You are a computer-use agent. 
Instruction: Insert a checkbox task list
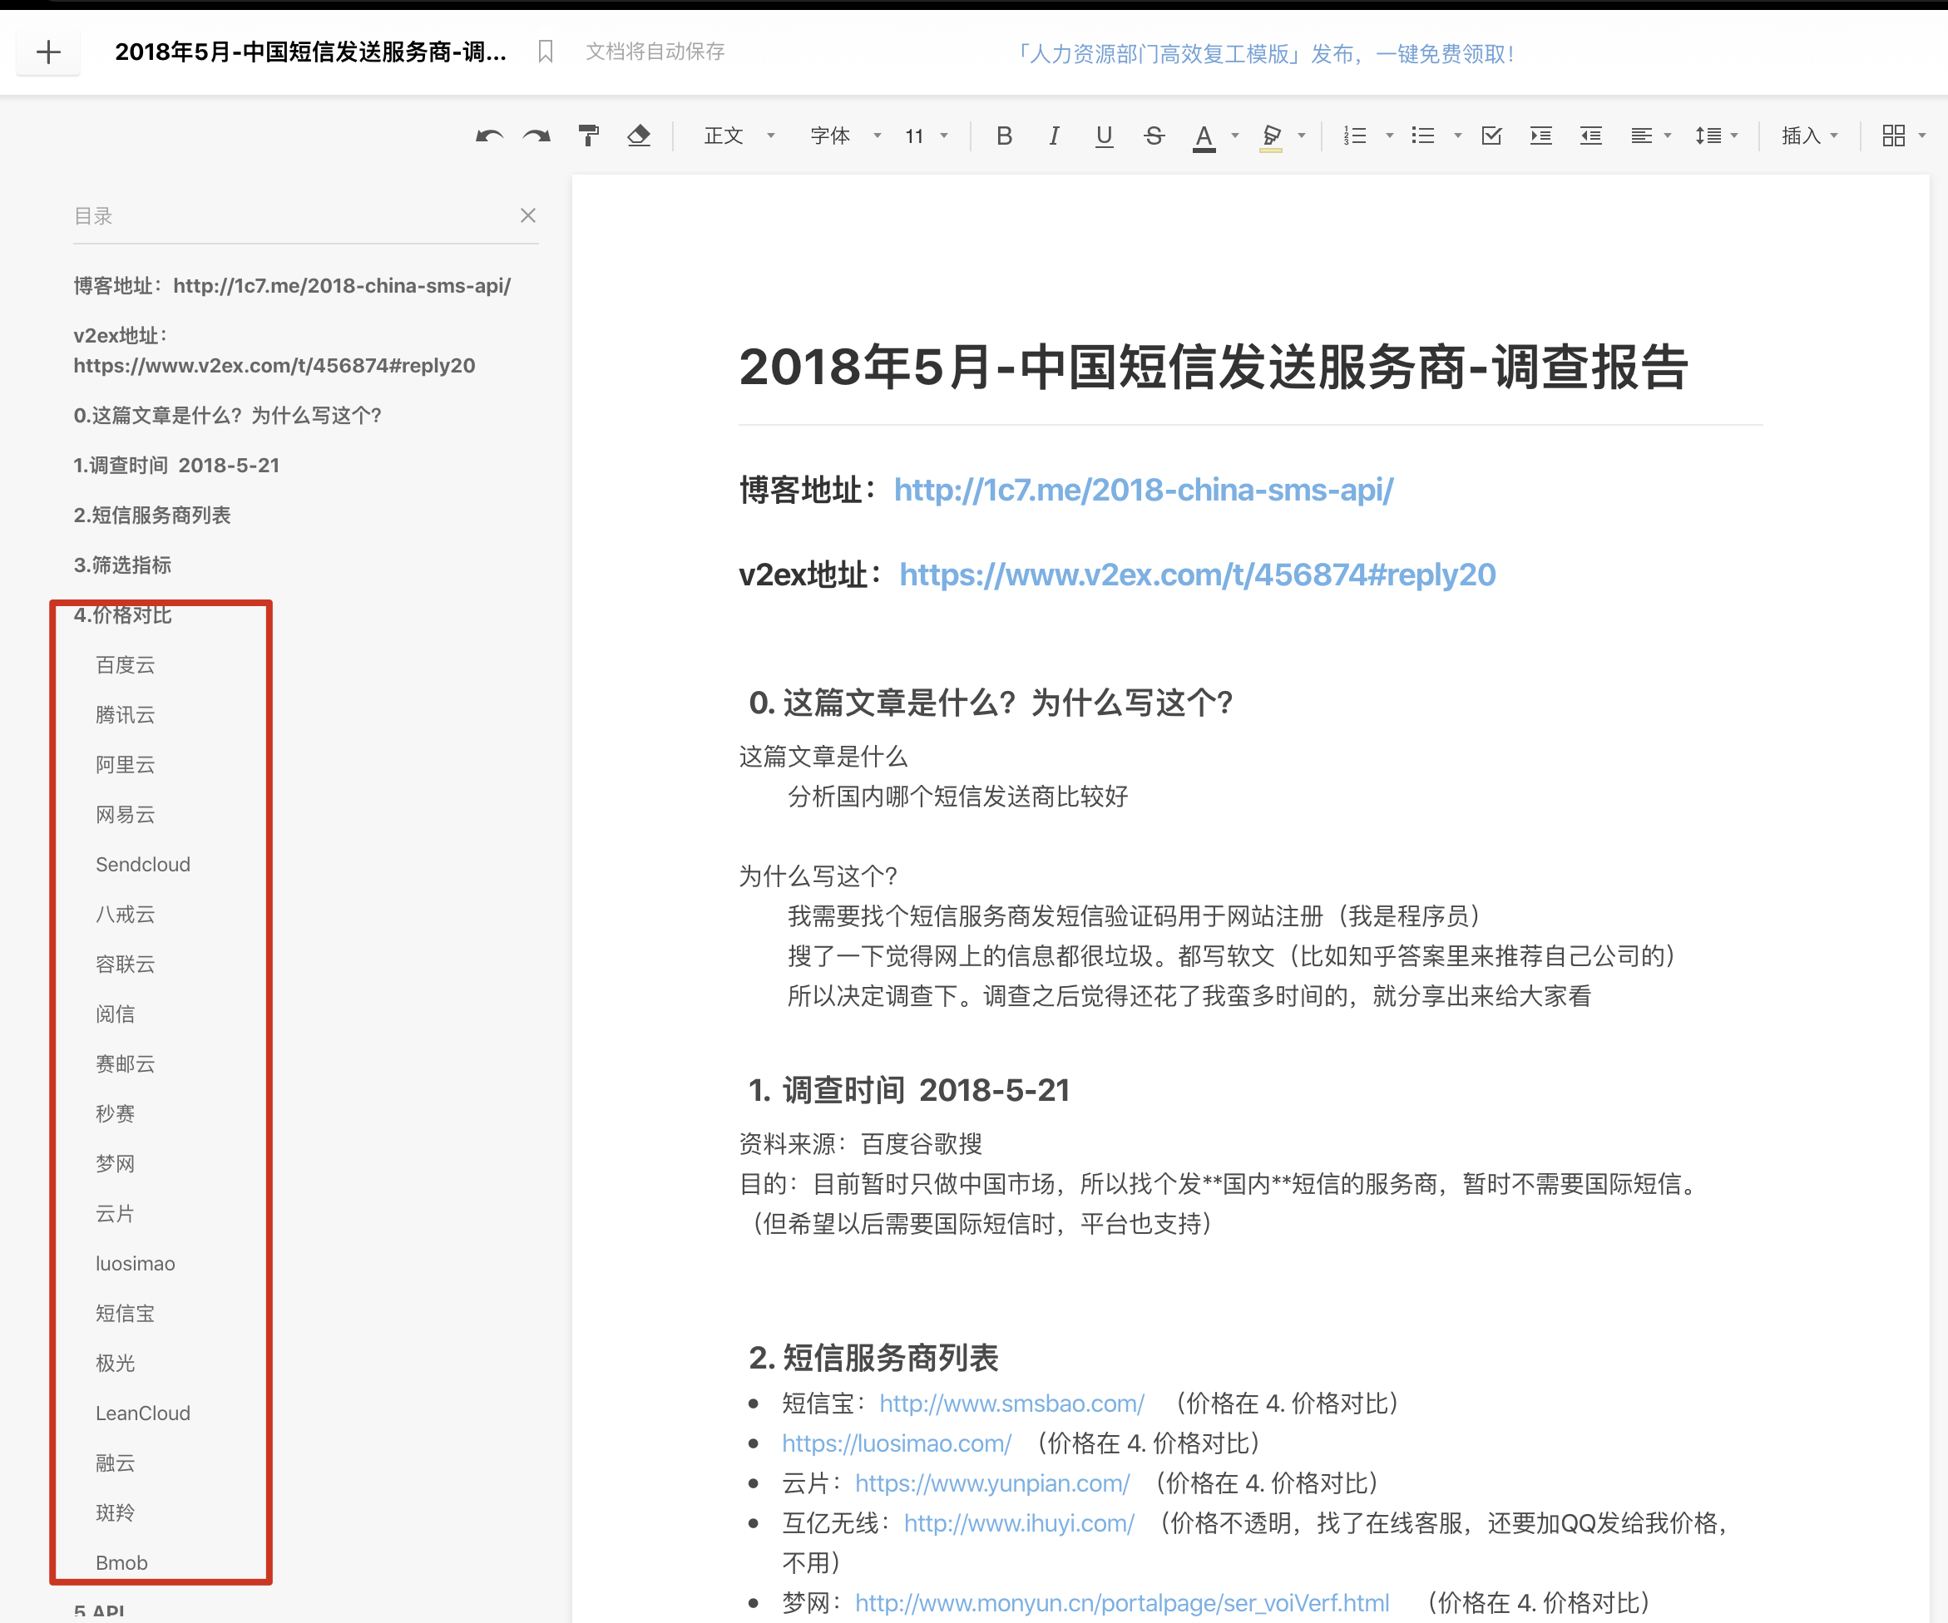point(1491,136)
